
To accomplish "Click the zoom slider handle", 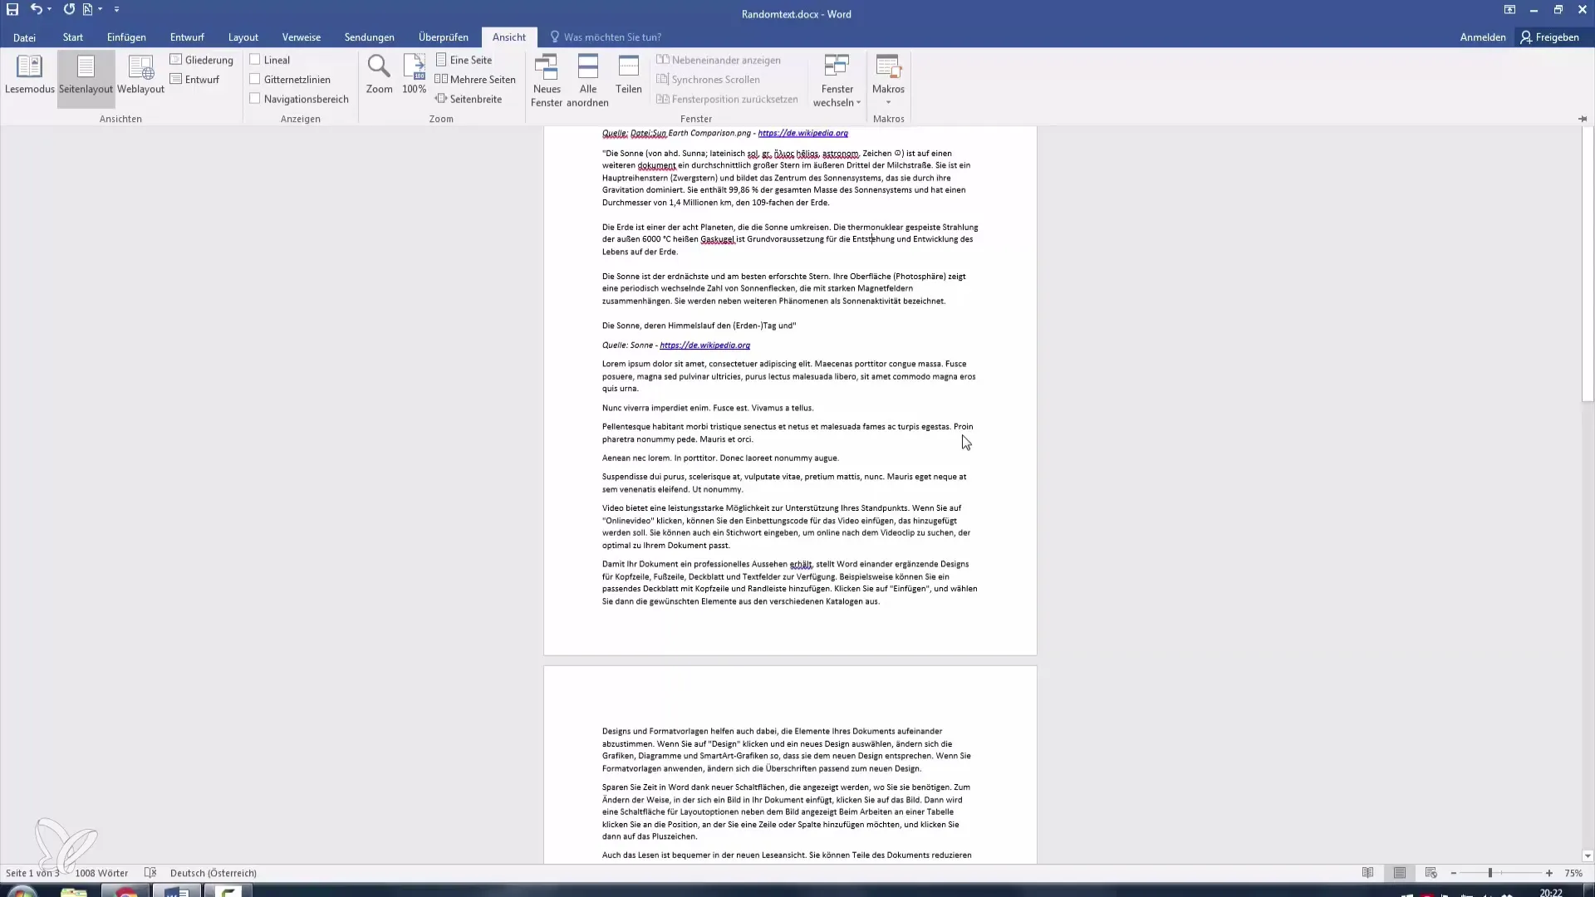I will [1490, 873].
